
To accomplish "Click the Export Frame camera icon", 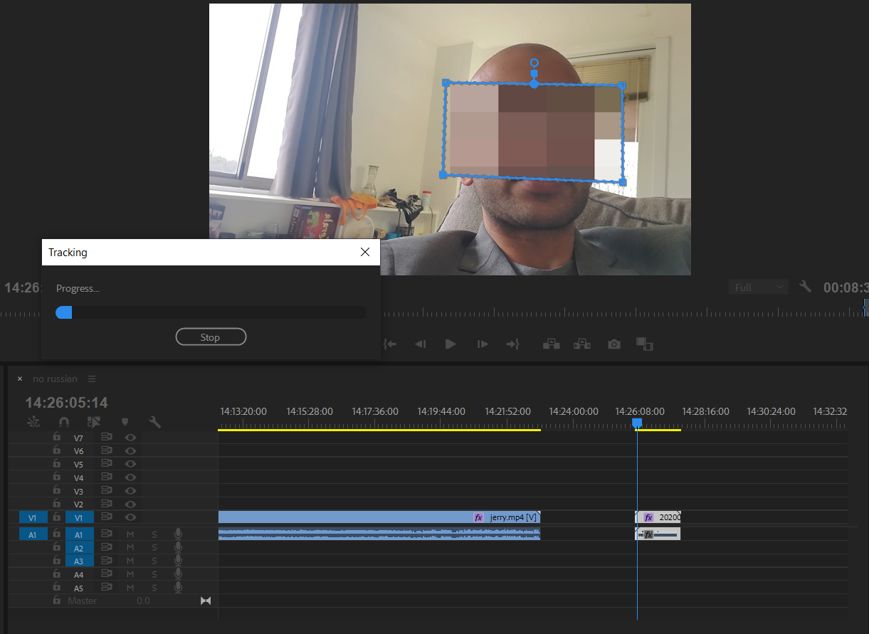I will click(613, 344).
